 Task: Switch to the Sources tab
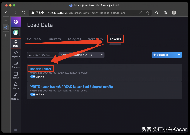coord(34,39)
